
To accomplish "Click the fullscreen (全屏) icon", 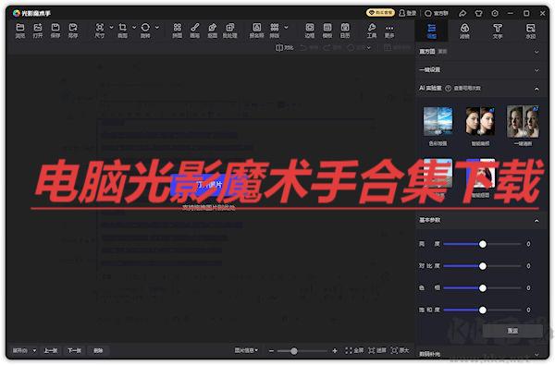I will click(x=354, y=350).
